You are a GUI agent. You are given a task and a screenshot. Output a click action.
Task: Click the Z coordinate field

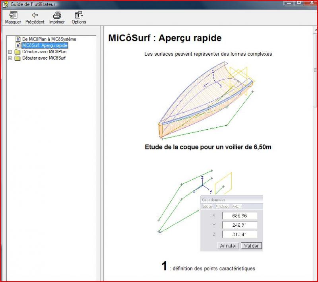click(x=240, y=235)
